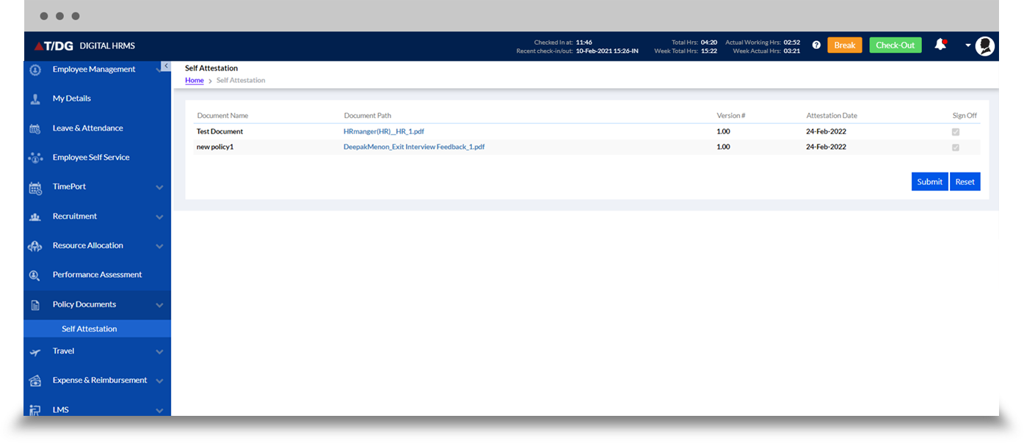Image resolution: width=1024 pixels, height=443 pixels.
Task: Click the Expense & Reimbursement icon
Action: [35, 381]
